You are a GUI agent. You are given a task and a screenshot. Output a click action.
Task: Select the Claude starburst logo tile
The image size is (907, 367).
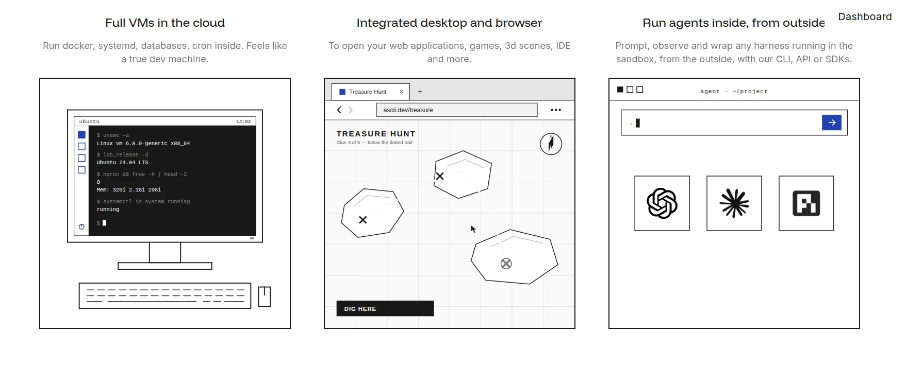point(734,203)
